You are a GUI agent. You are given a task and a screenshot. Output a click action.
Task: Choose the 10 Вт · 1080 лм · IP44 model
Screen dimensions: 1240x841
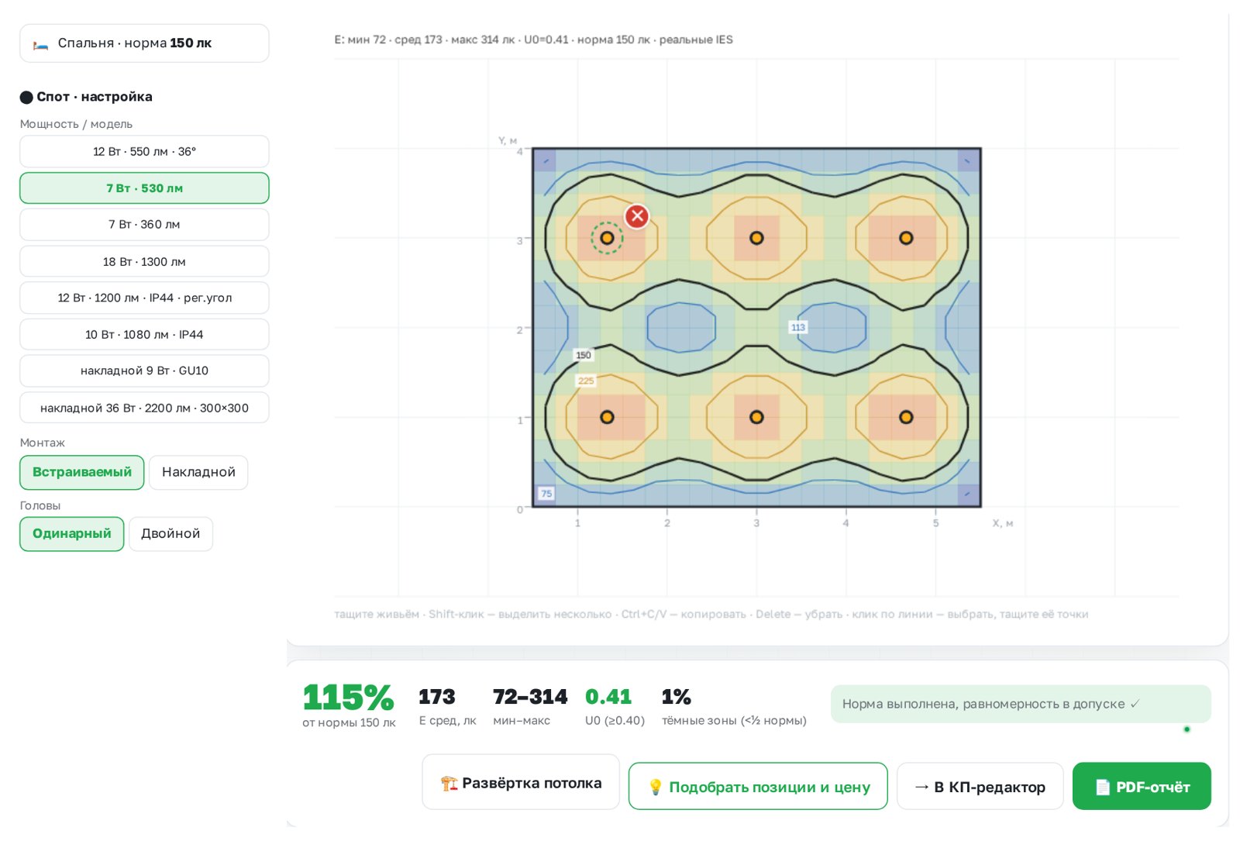click(144, 334)
